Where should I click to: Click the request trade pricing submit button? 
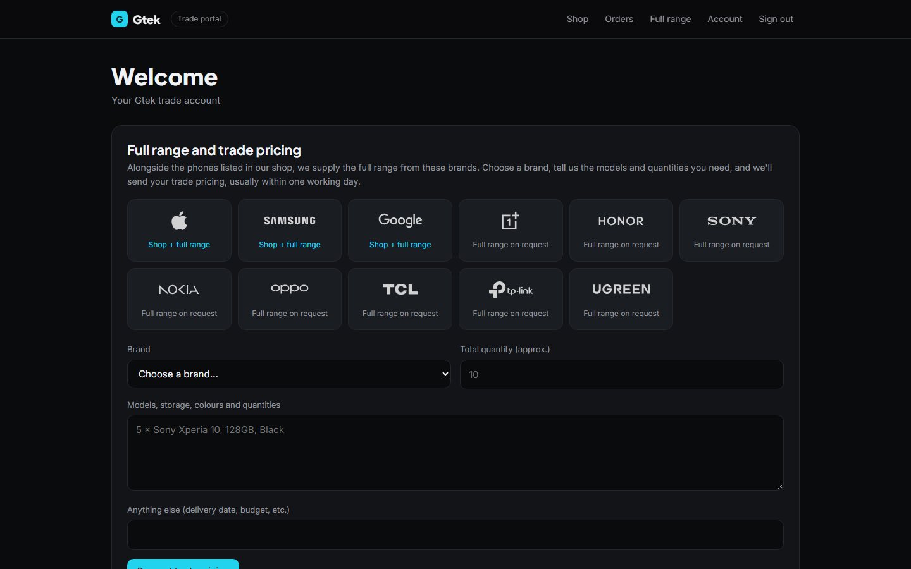click(x=183, y=565)
